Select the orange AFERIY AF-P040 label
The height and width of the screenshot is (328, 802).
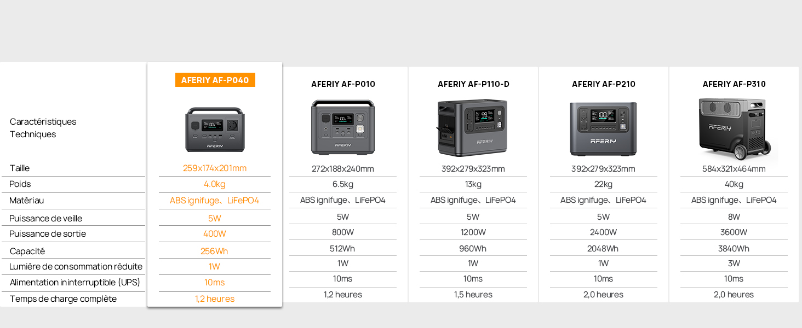(215, 80)
